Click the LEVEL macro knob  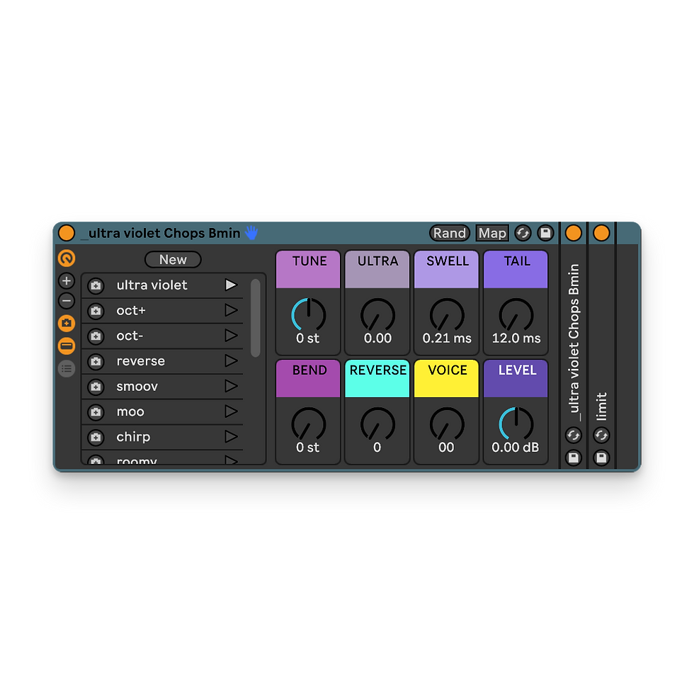pyautogui.click(x=516, y=424)
